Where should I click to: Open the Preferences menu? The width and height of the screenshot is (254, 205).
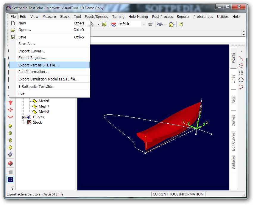(x=203, y=16)
